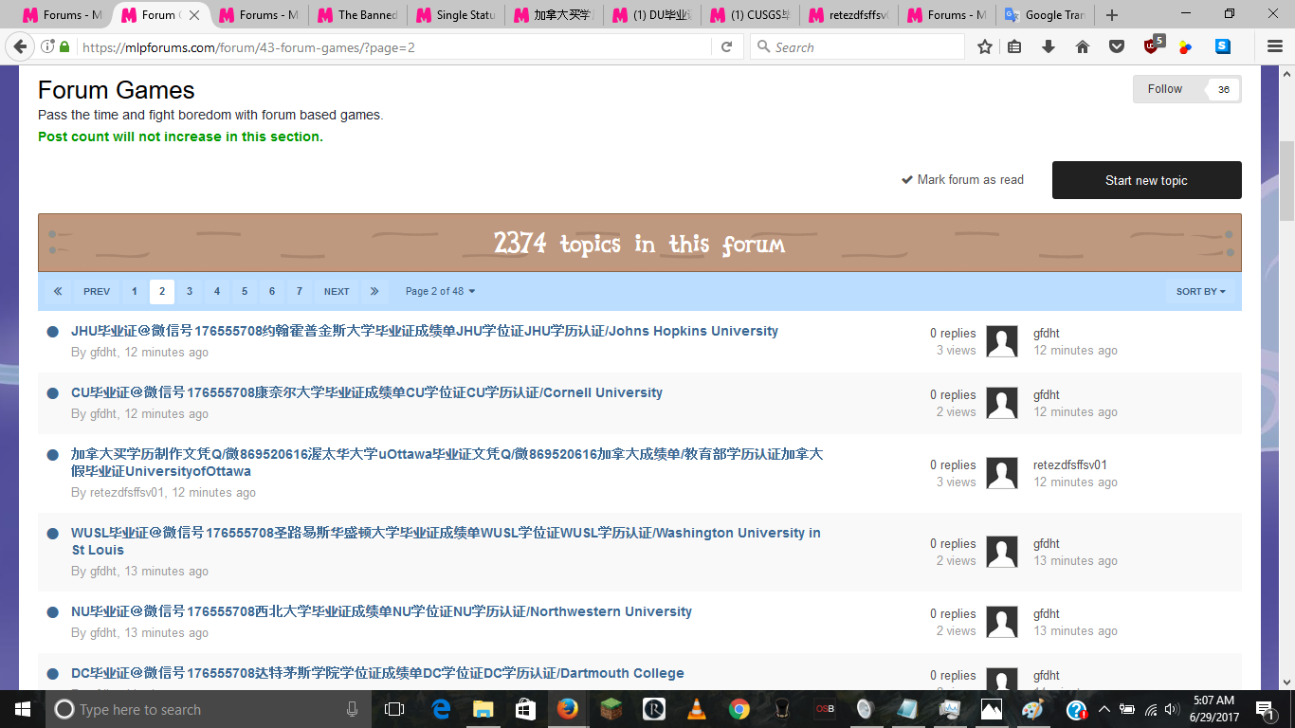Mark forum as read

coord(962,180)
